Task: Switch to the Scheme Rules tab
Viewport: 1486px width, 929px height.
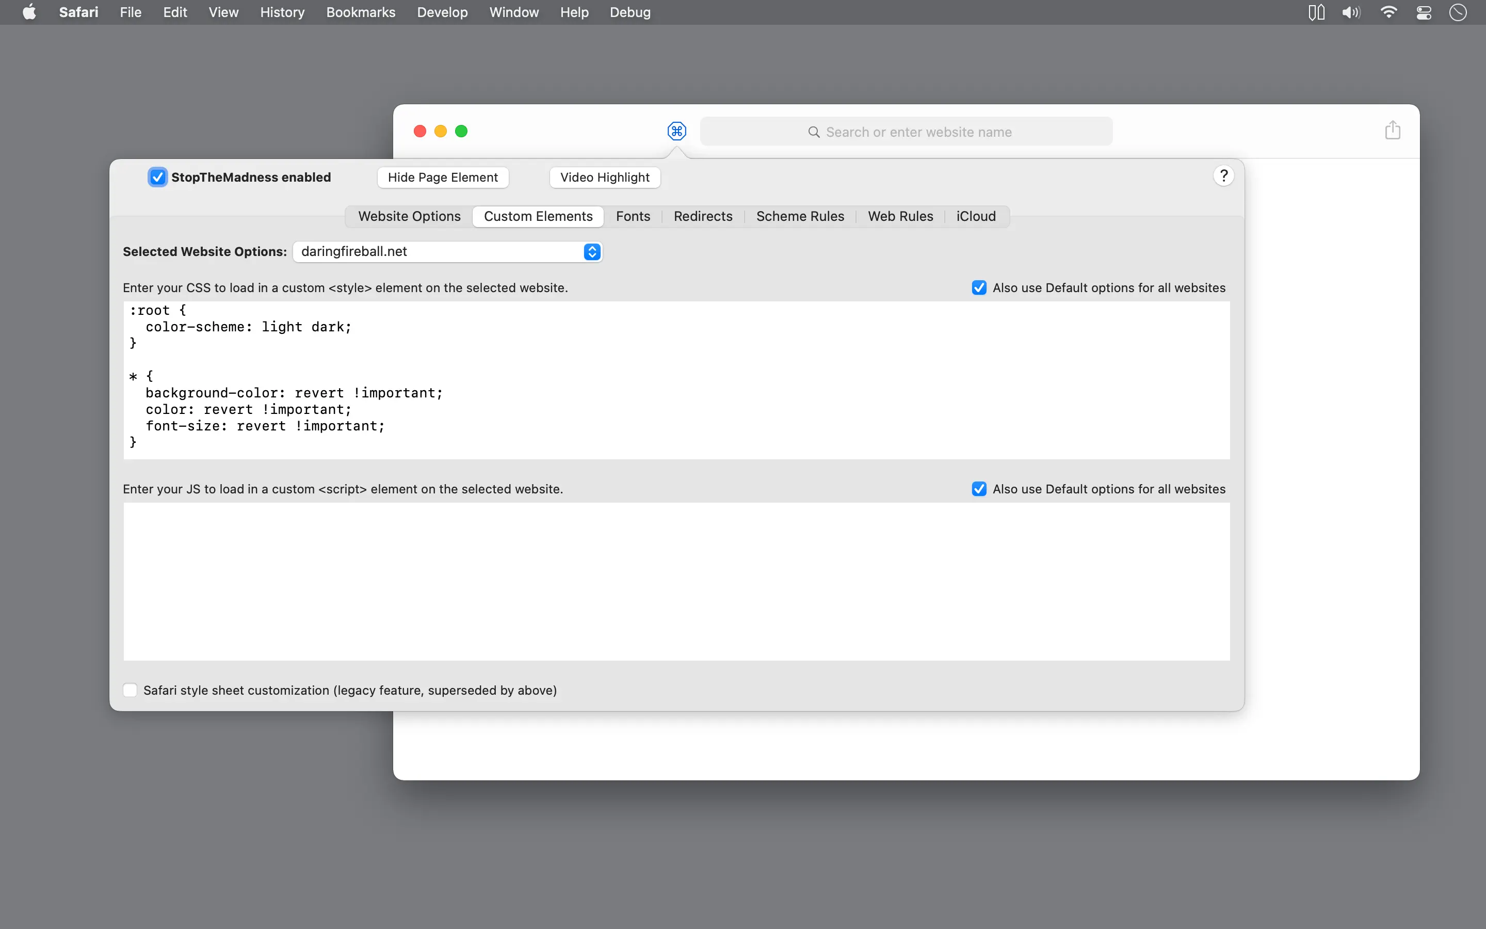Action: click(799, 216)
